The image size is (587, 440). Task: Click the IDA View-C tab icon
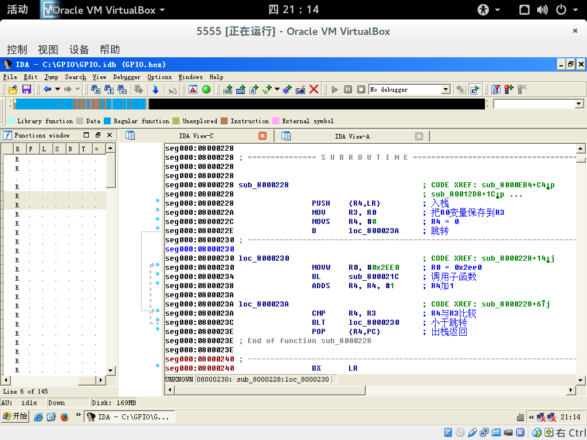(x=130, y=135)
